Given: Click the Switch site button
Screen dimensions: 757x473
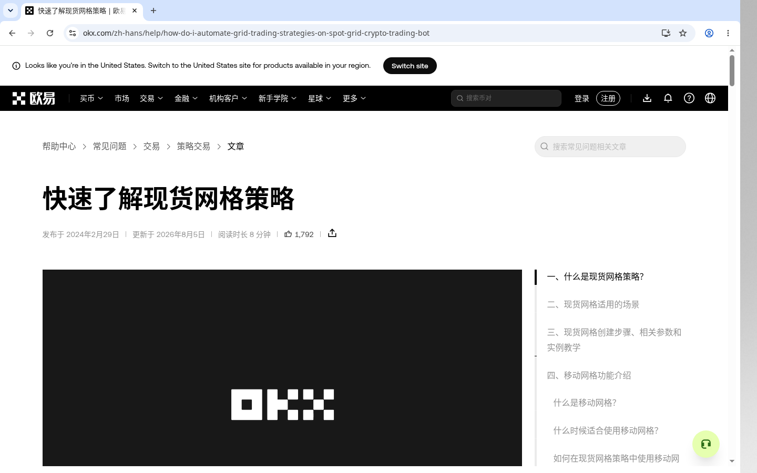Looking at the screenshot, I should click(410, 66).
